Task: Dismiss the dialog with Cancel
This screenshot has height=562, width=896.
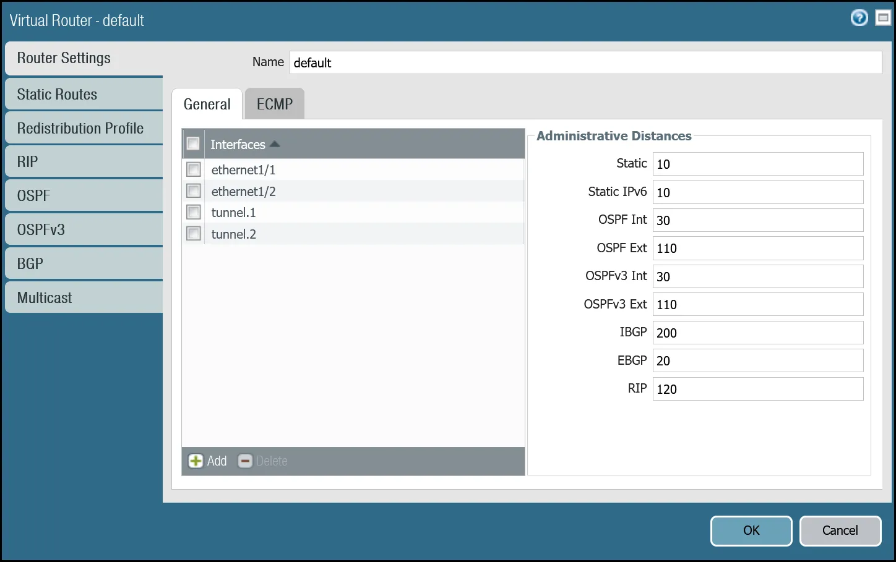Action: [840, 530]
